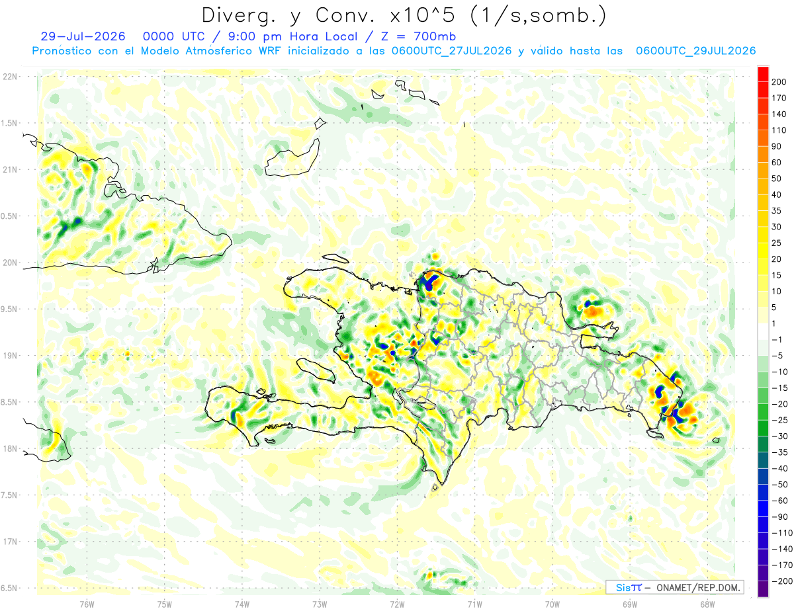The image size is (794, 613).
Task: Click the '70W' longitude label
Action: pyautogui.click(x=552, y=603)
